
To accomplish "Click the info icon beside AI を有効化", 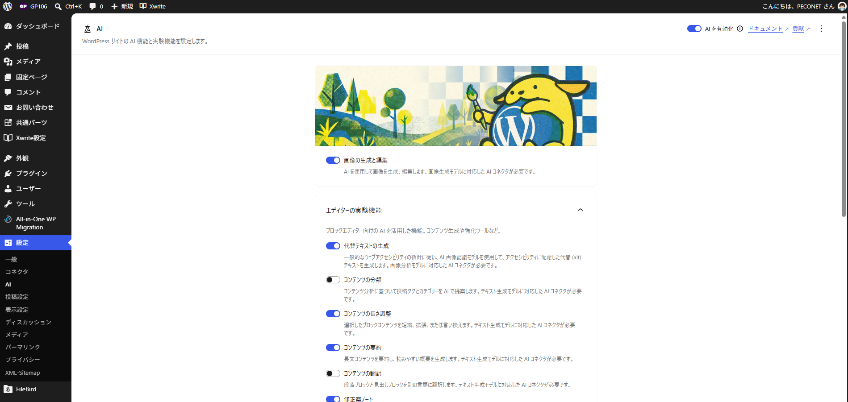I will point(740,29).
